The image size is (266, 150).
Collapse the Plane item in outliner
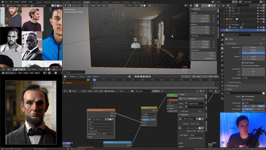(224, 30)
